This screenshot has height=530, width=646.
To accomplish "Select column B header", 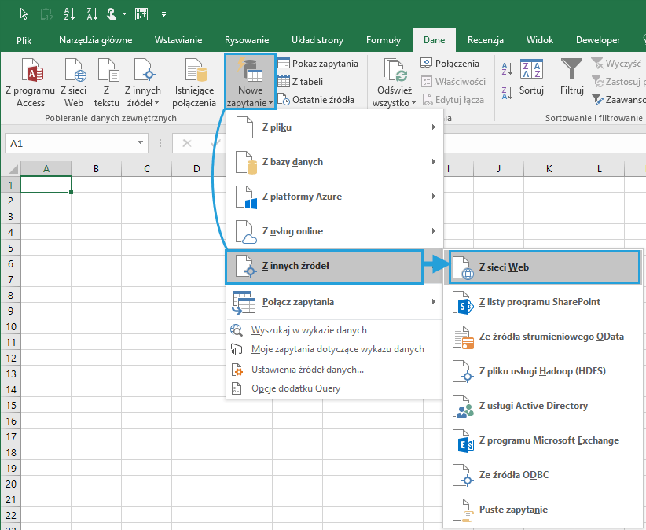I will pos(96,169).
